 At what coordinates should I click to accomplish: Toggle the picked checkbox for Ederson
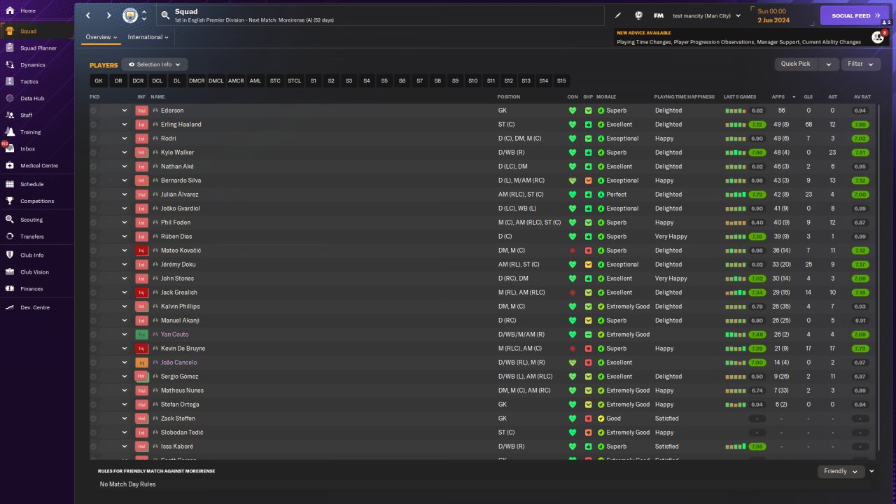[x=94, y=111]
